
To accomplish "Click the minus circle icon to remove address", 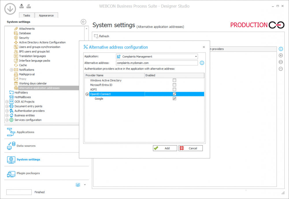I will tap(281, 69).
